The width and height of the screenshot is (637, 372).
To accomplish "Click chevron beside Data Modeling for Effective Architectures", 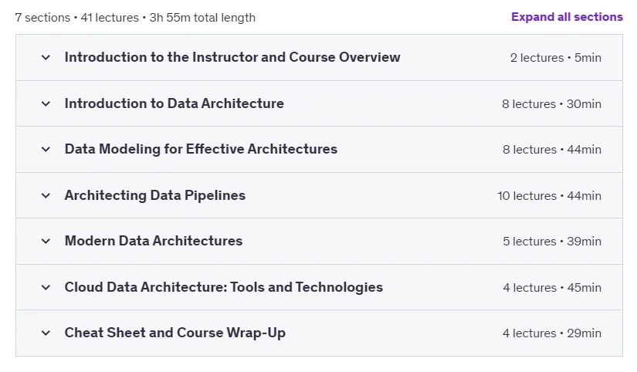I will pyautogui.click(x=46, y=150).
